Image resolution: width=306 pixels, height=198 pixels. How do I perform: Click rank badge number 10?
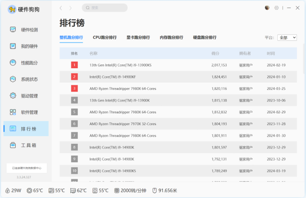point(74,170)
